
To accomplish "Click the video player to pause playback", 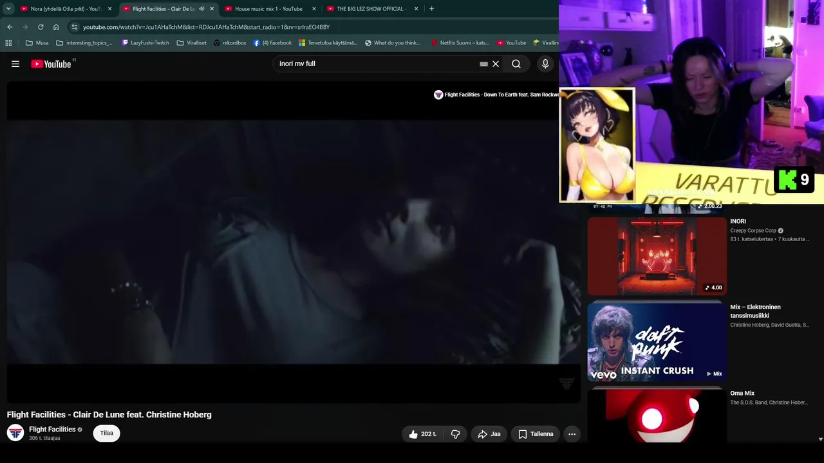I will pyautogui.click(x=294, y=242).
